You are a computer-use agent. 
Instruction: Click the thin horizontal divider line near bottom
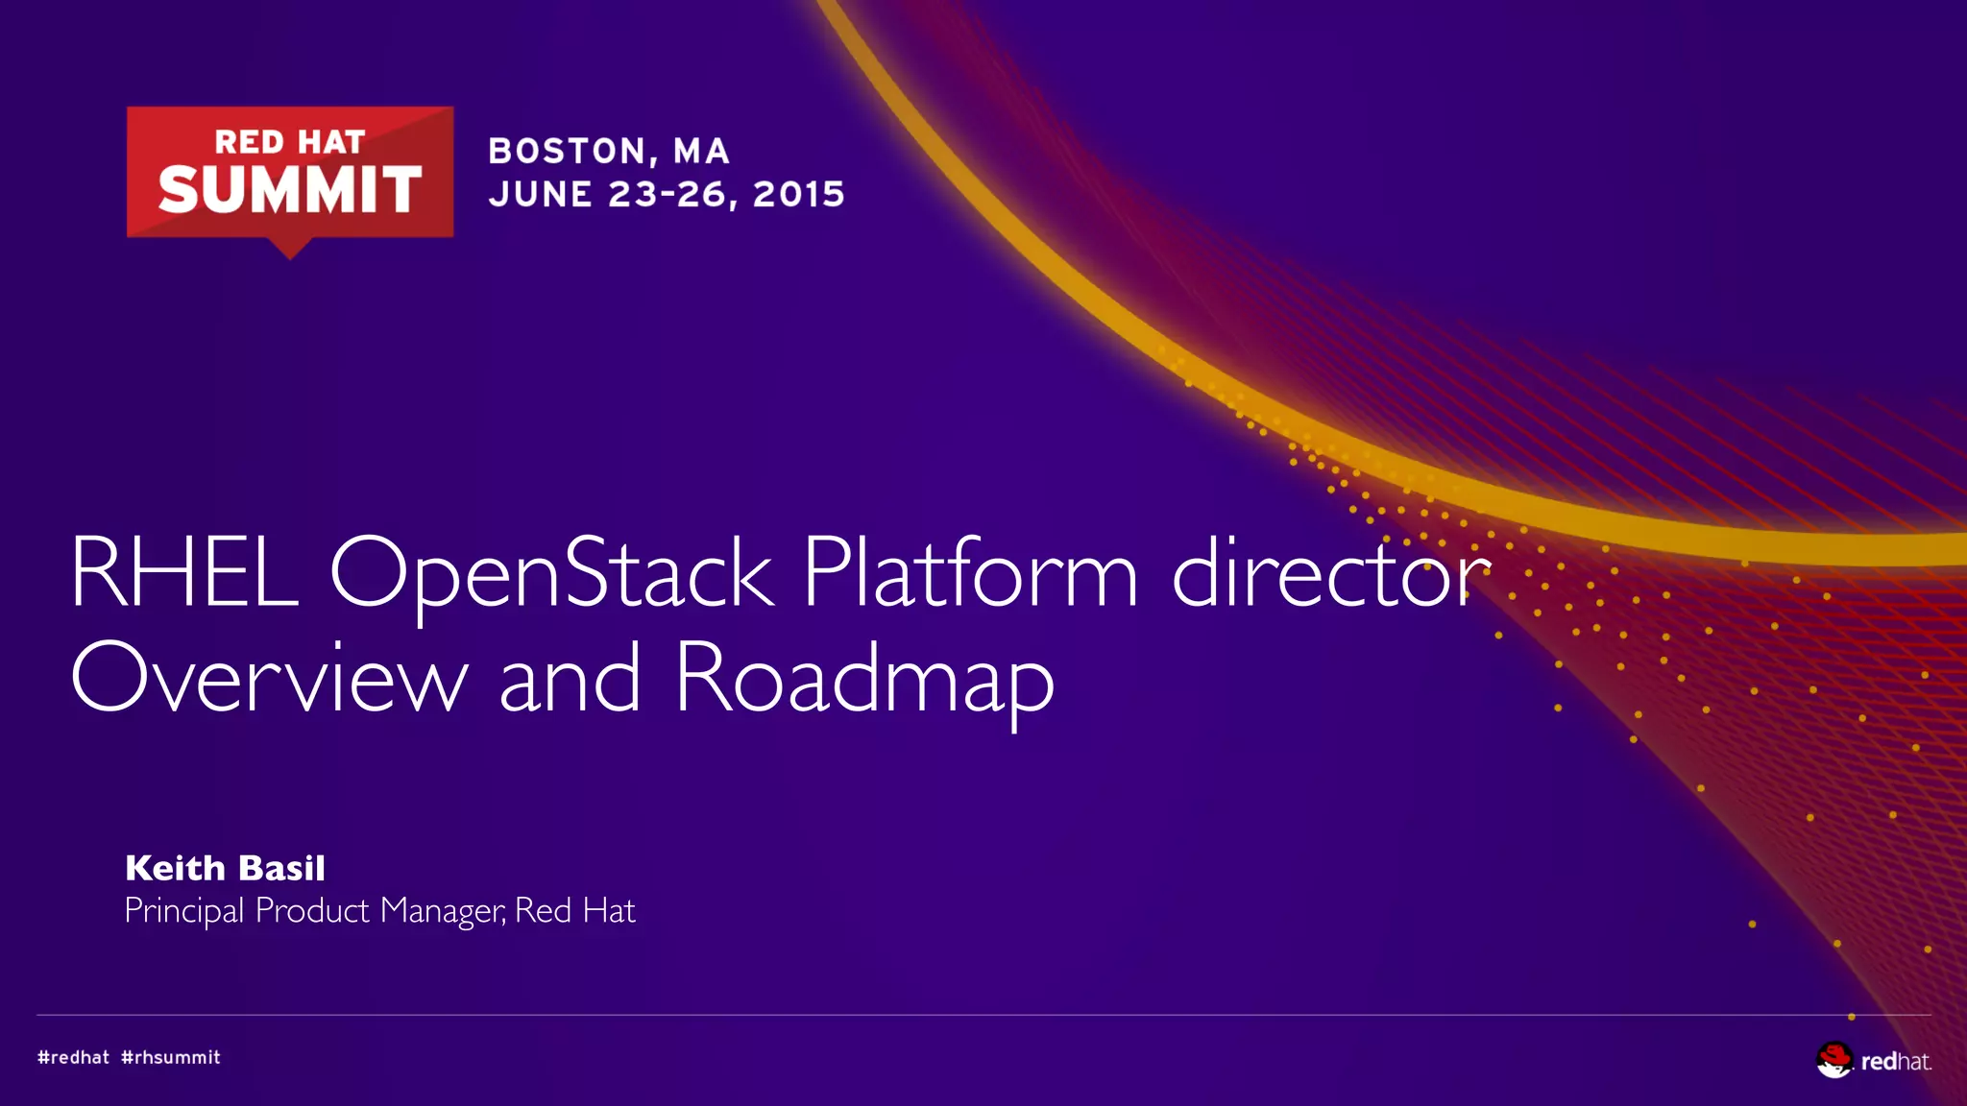[960, 1015]
